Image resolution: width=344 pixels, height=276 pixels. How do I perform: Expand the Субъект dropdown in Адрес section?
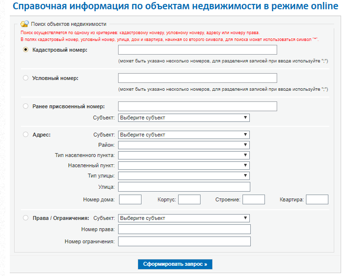[x=184, y=135]
